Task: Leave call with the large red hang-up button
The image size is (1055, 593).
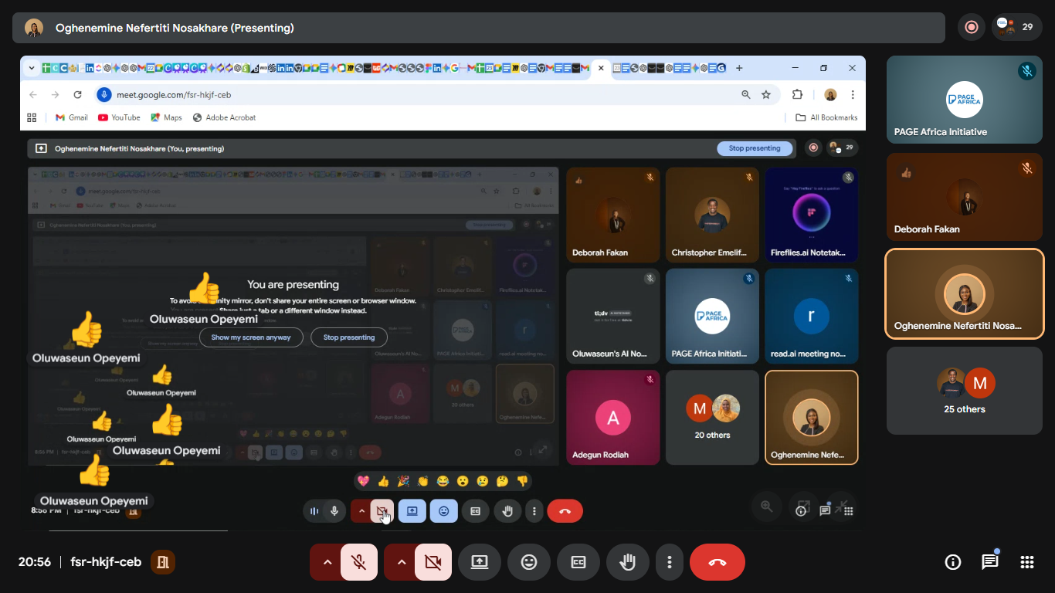Action: tap(717, 562)
